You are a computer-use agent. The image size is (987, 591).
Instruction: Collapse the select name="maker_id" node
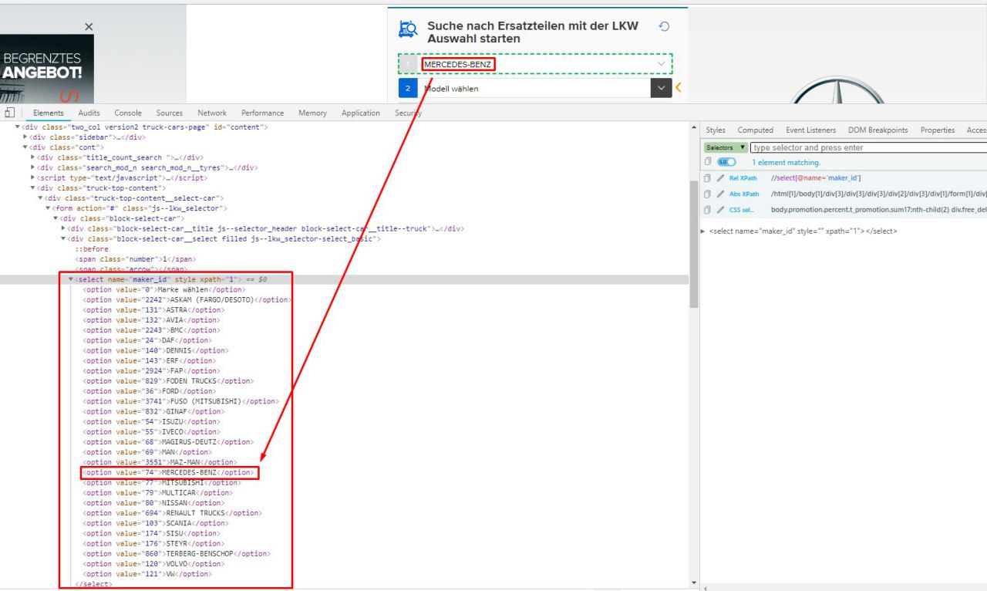[71, 279]
